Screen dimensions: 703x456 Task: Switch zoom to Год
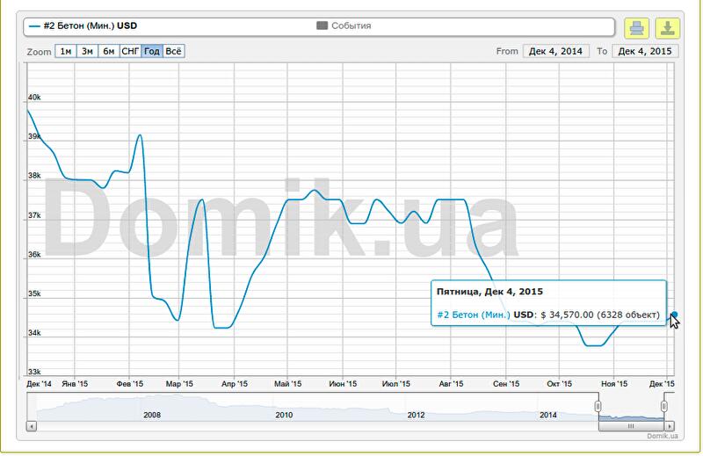(x=152, y=51)
